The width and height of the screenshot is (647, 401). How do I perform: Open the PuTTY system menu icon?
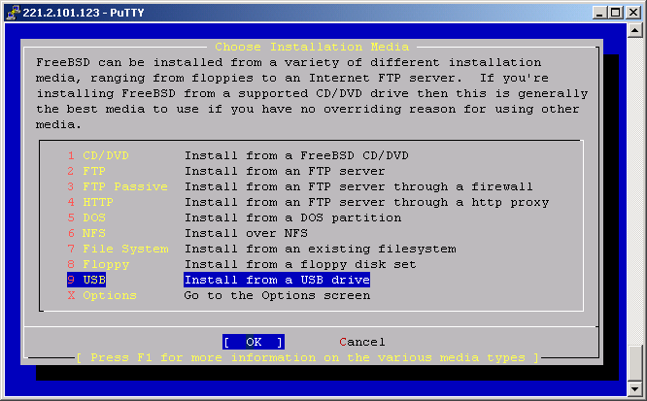pyautogui.click(x=13, y=13)
